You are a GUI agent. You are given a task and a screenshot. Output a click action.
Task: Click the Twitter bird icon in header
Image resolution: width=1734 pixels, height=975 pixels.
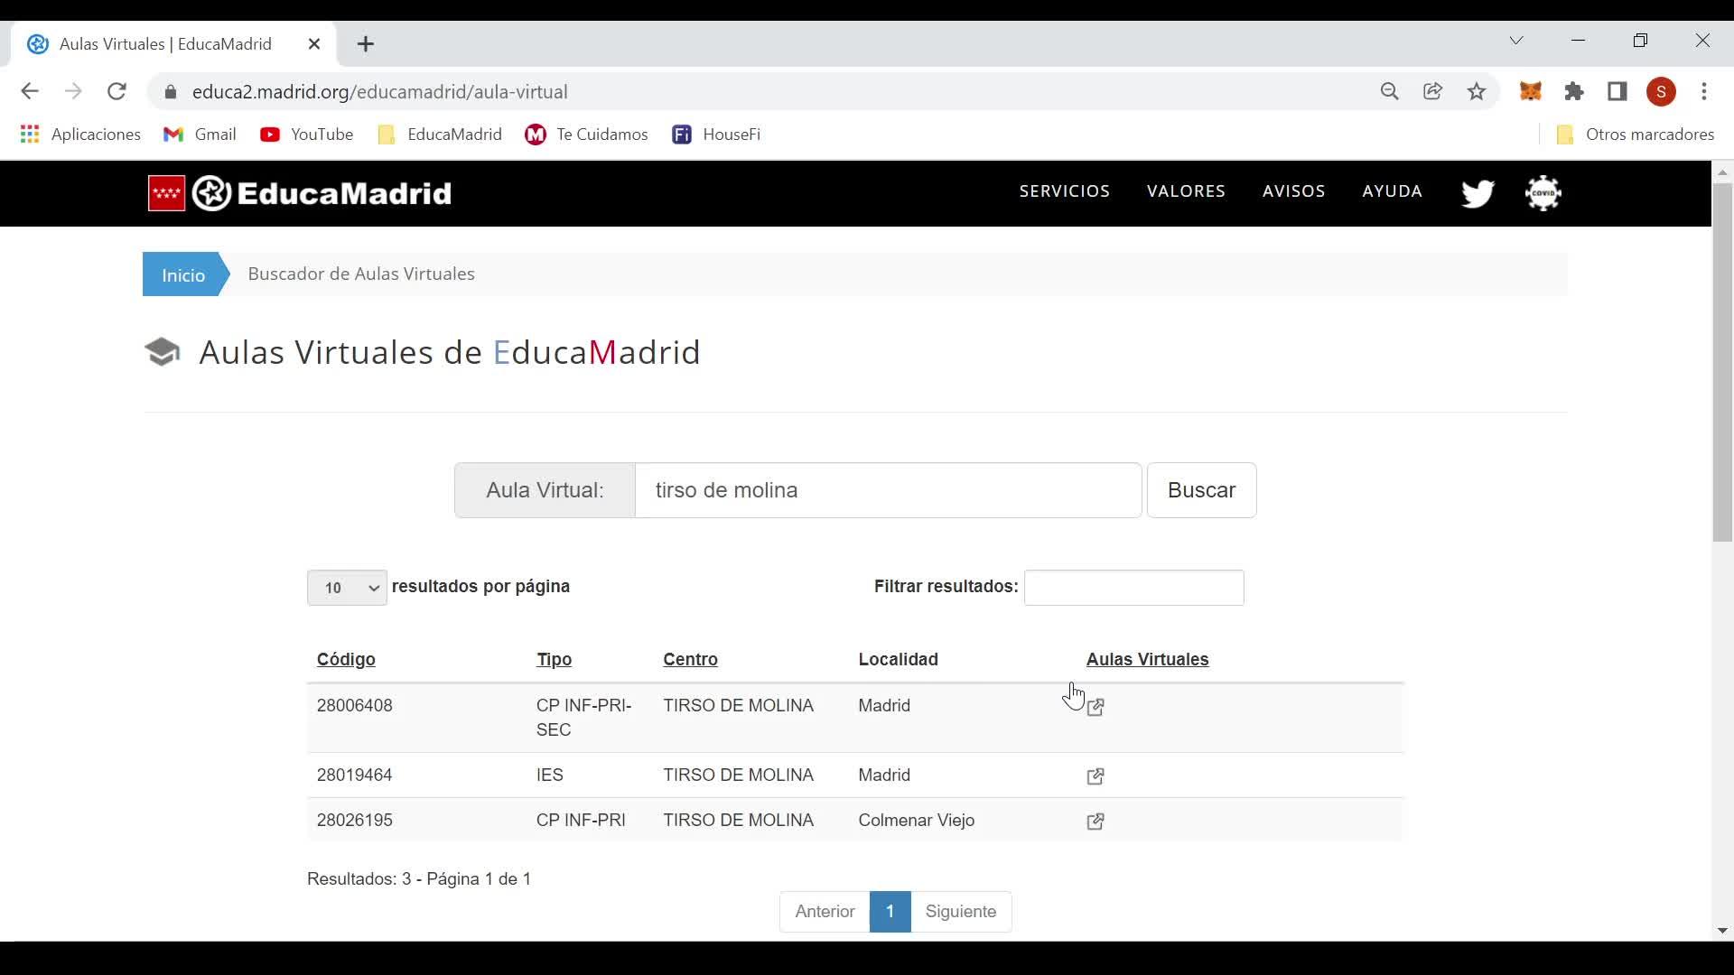tap(1478, 193)
